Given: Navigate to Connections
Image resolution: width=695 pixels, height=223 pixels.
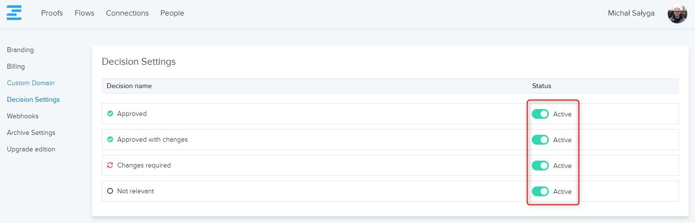Looking at the screenshot, I should pos(127,13).
